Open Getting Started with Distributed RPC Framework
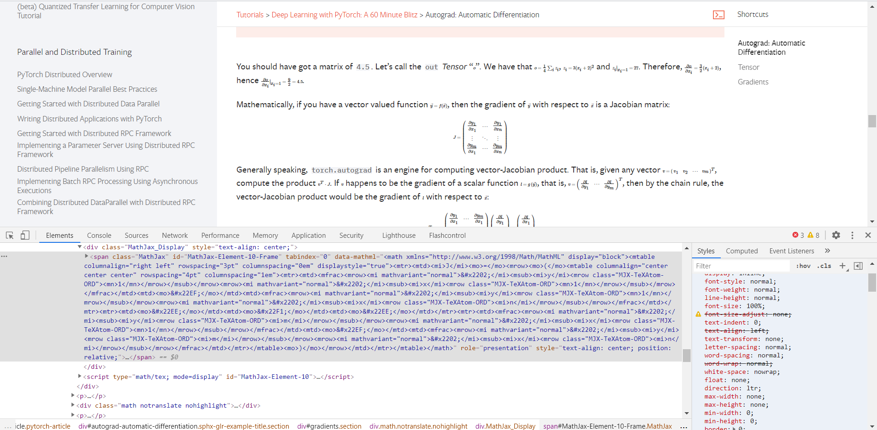This screenshot has height=430, width=877. pos(94,133)
